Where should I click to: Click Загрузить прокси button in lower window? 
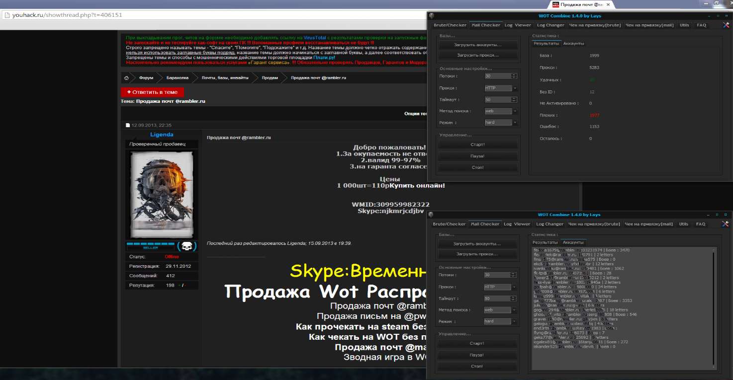[477, 254]
